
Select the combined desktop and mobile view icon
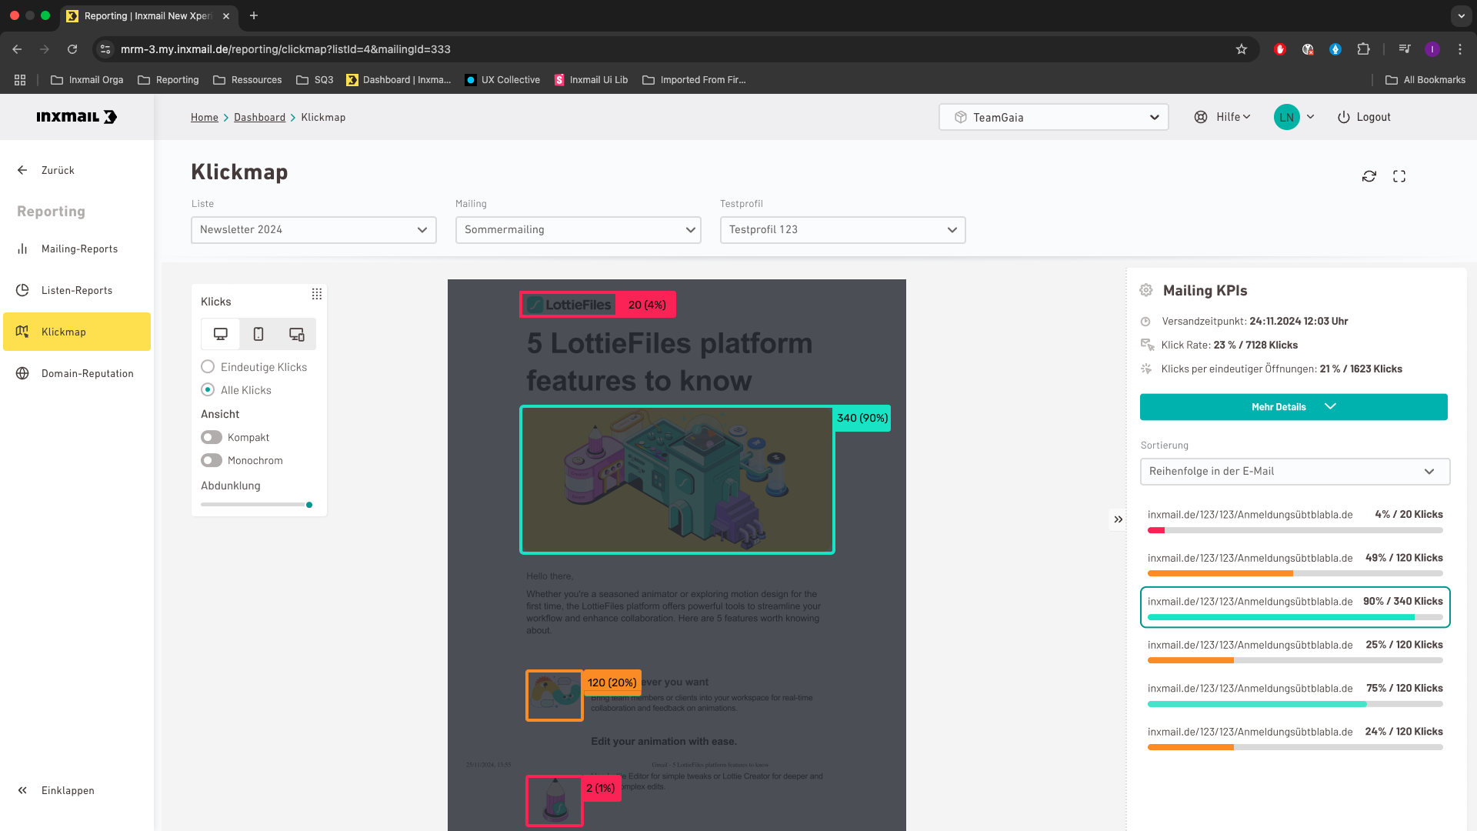click(x=296, y=334)
